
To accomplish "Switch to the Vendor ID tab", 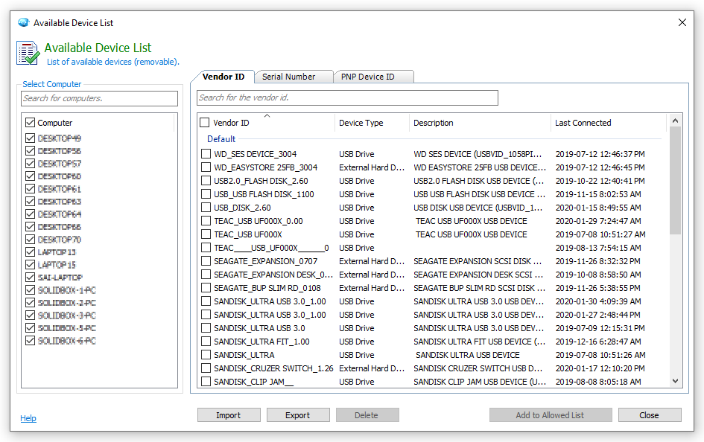I will [x=223, y=77].
